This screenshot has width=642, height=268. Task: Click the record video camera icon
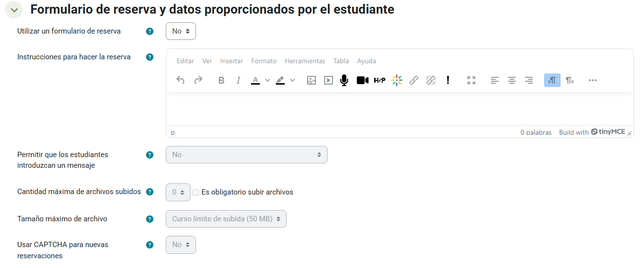362,80
